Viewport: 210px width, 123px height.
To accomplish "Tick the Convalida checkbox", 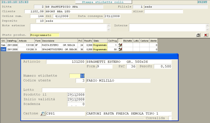I will point(170,118).
